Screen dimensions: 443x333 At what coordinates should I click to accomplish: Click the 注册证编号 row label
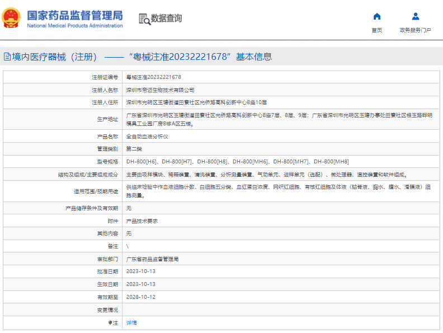pyautogui.click(x=105, y=77)
